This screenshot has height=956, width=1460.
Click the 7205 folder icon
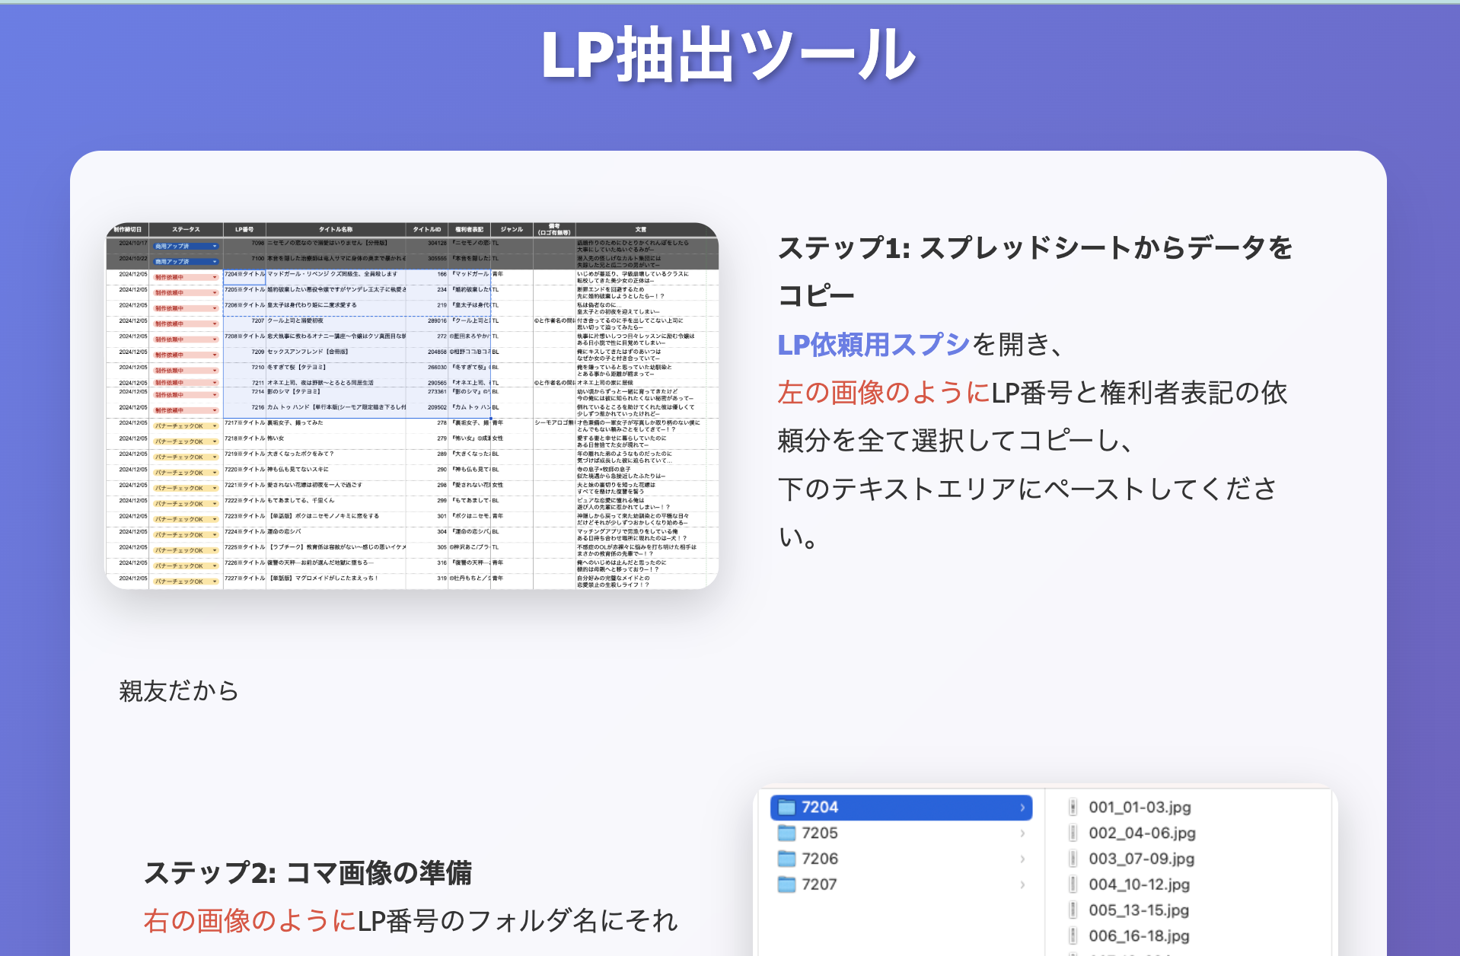pyautogui.click(x=786, y=833)
